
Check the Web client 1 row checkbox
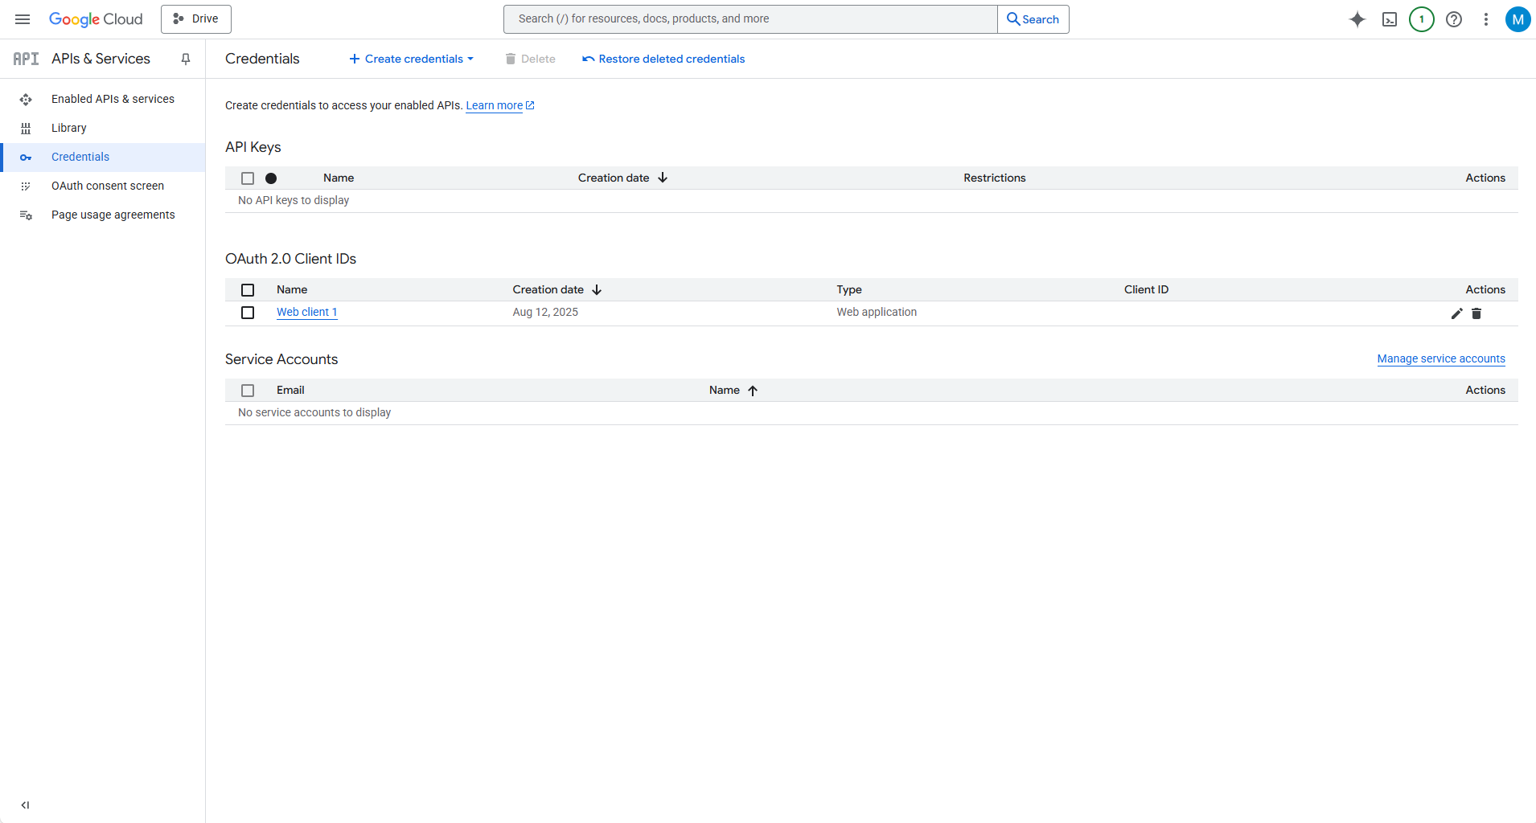(248, 313)
